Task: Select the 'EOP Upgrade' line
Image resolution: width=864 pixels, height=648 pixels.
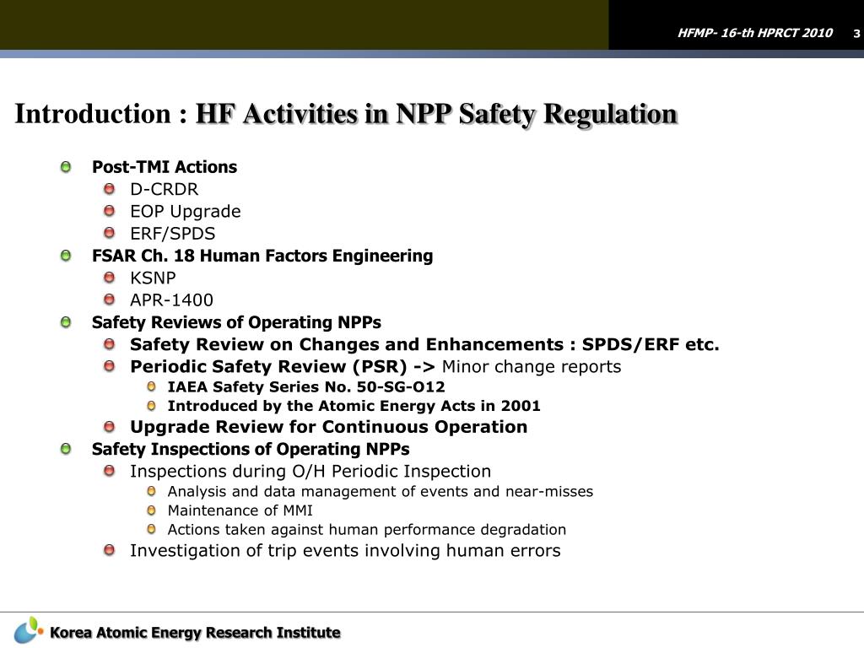Action: pyautogui.click(x=185, y=212)
